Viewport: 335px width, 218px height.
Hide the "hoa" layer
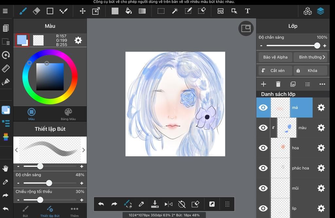click(263, 148)
